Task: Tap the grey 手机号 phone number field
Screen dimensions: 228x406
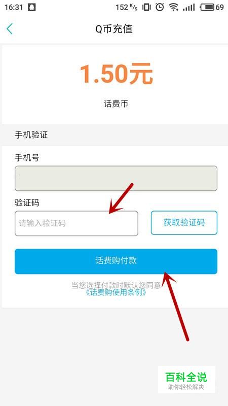Action: [x=116, y=179]
